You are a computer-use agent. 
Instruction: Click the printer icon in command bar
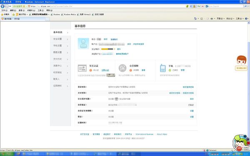(x=212, y=19)
